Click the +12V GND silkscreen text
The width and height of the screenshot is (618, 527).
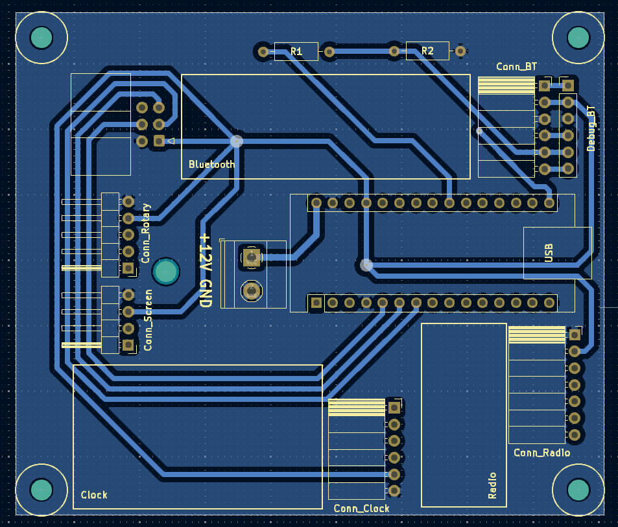pos(206,270)
